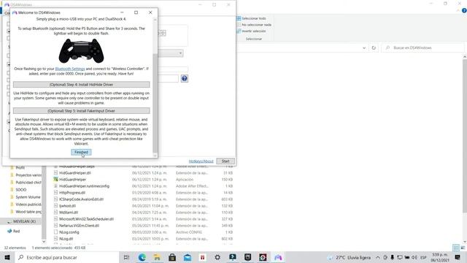
Task: Open the Windows Start menu
Action: pos(7,257)
